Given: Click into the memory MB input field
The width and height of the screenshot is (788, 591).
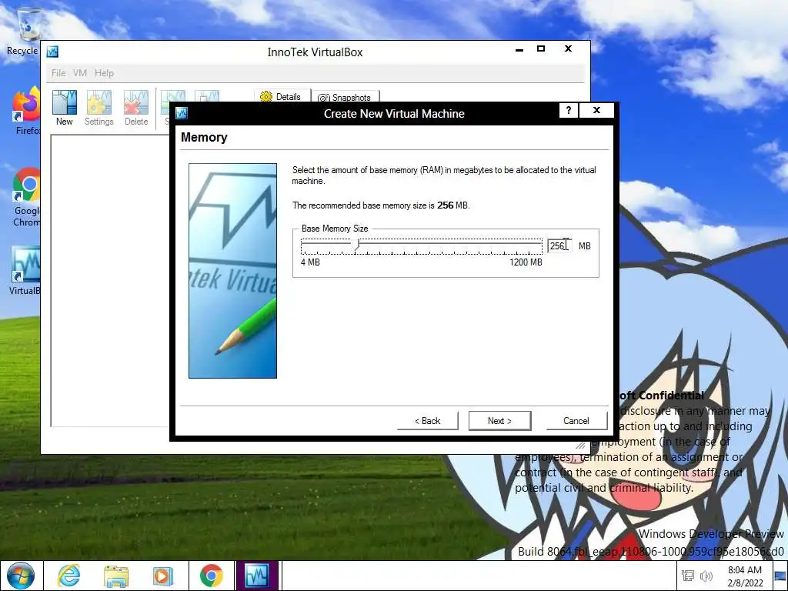Looking at the screenshot, I should point(559,245).
